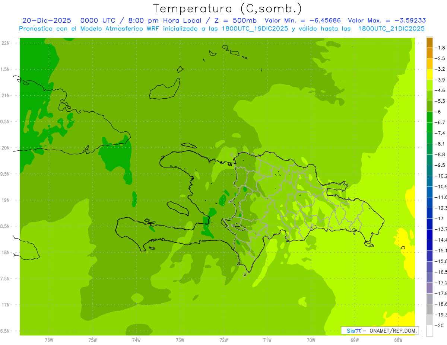447x345 pixels.
Task: Click the "0000 UTC" time text
Action: click(98, 20)
